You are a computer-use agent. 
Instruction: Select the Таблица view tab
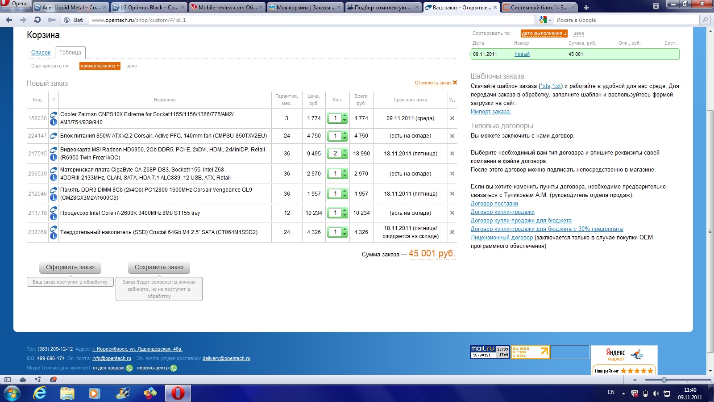click(x=70, y=52)
